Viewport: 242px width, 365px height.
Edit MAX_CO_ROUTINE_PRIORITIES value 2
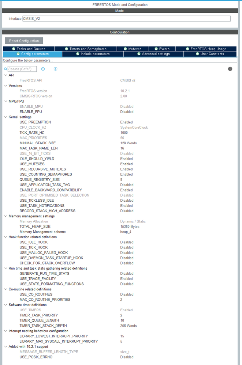(x=121, y=300)
